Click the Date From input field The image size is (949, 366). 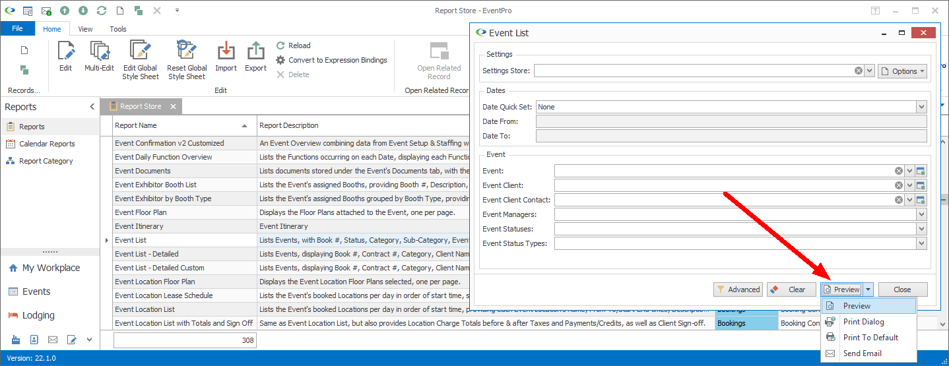[x=731, y=121]
